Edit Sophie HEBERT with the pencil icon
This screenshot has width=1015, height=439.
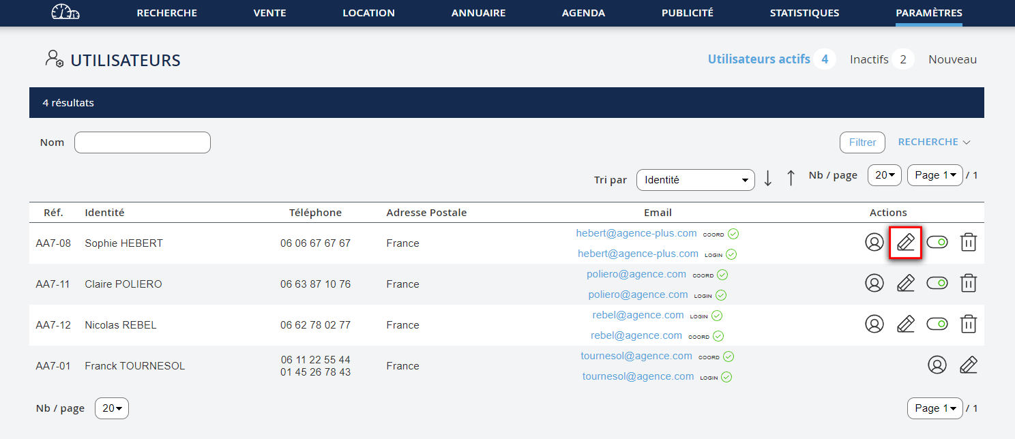click(905, 243)
